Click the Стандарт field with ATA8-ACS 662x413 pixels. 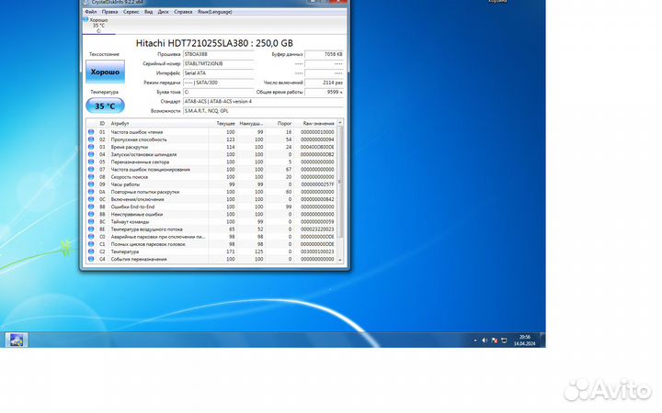(x=264, y=102)
